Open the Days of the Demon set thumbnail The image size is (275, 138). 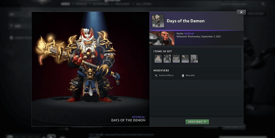(158, 21)
